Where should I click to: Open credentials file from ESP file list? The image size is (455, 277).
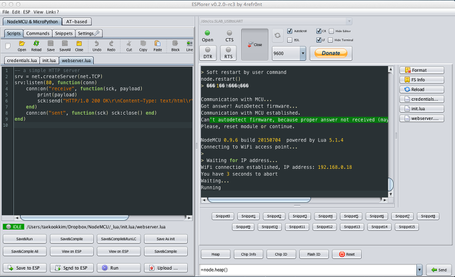pyautogui.click(x=422, y=99)
